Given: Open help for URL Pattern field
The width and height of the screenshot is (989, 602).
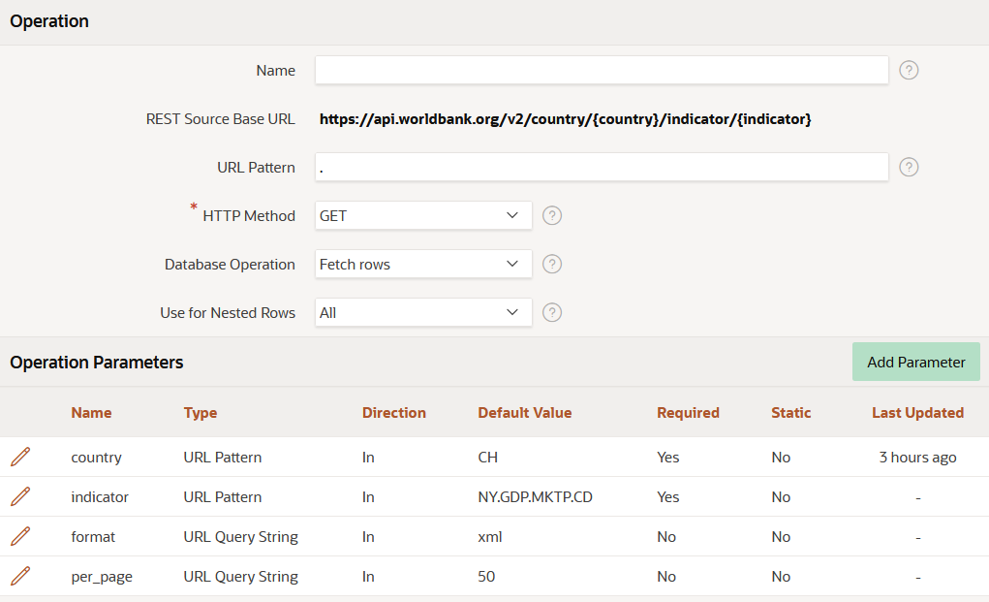Looking at the screenshot, I should click(909, 167).
